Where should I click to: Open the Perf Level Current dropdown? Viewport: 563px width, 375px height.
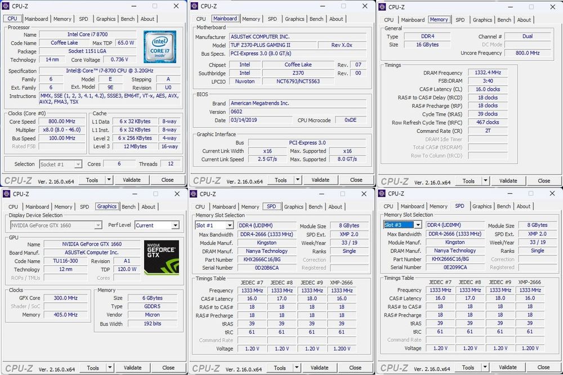(175, 225)
